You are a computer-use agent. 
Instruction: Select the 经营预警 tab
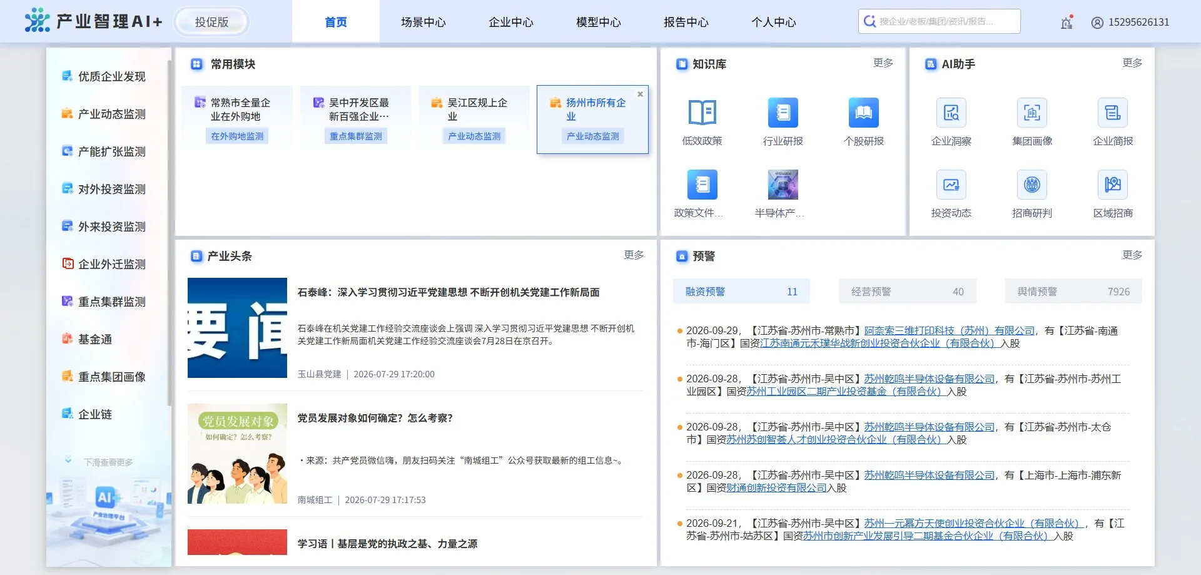[x=908, y=292]
